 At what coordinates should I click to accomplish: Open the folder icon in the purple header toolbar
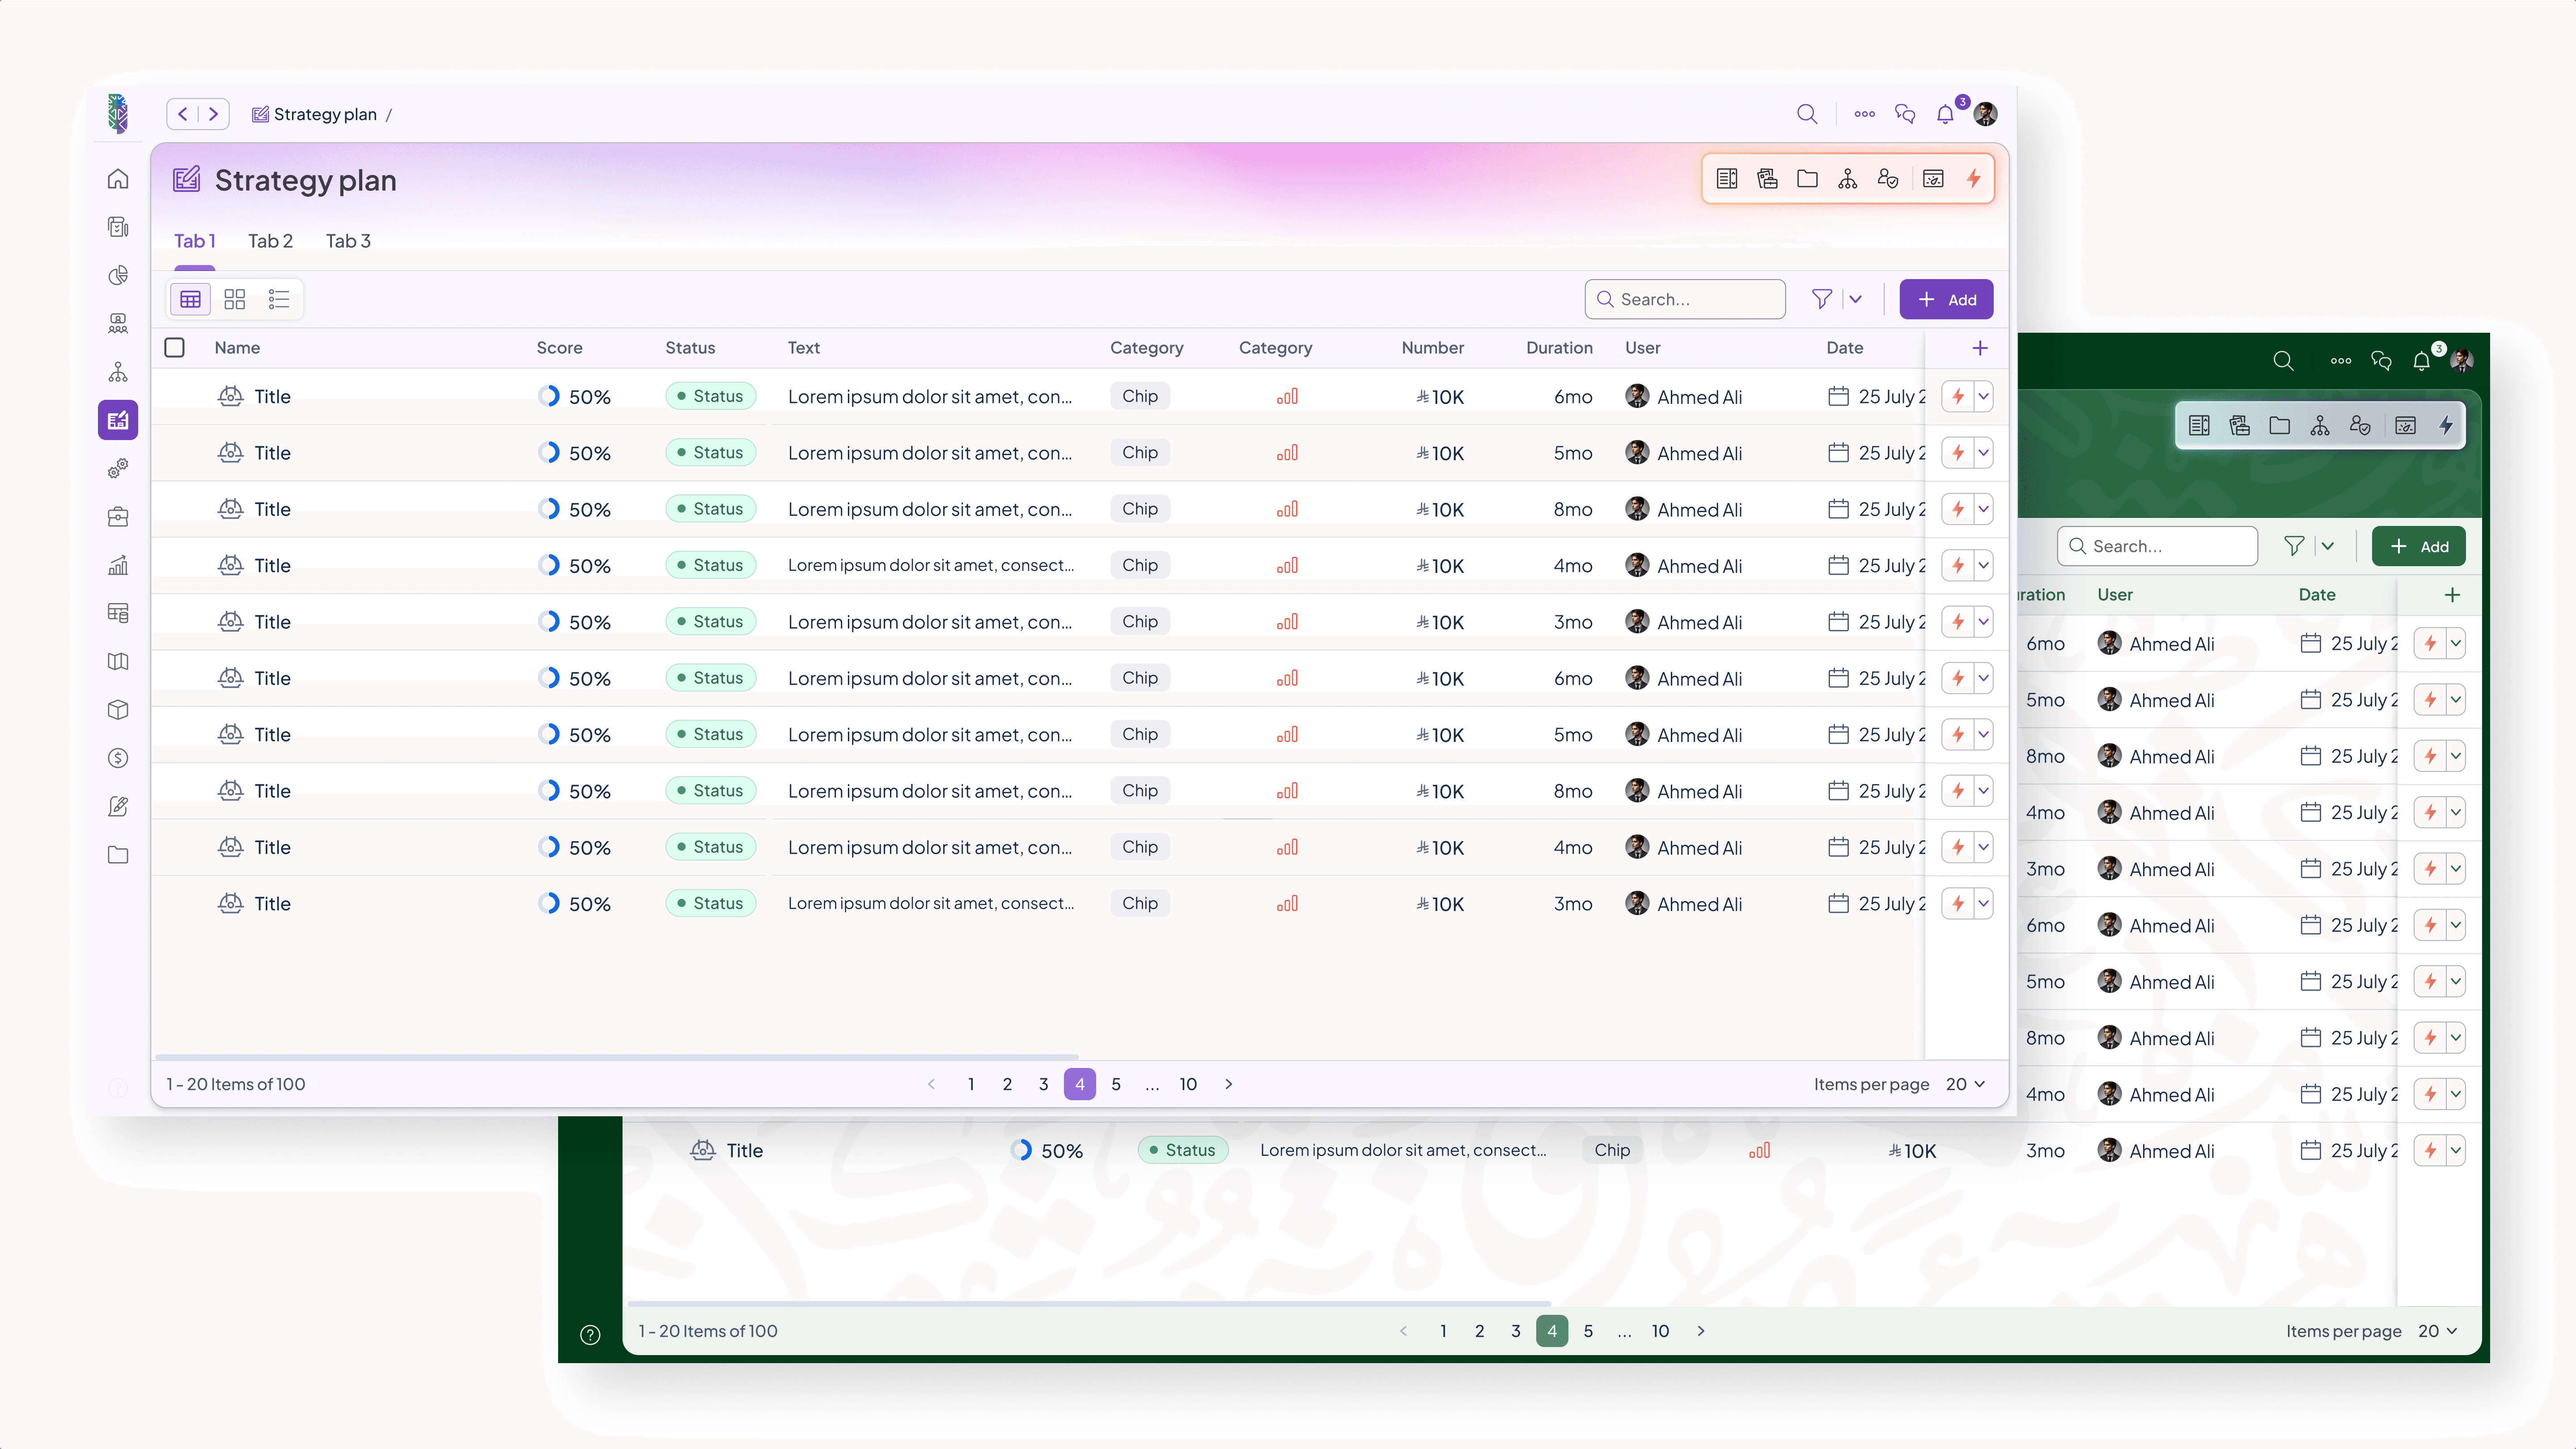(x=1807, y=179)
